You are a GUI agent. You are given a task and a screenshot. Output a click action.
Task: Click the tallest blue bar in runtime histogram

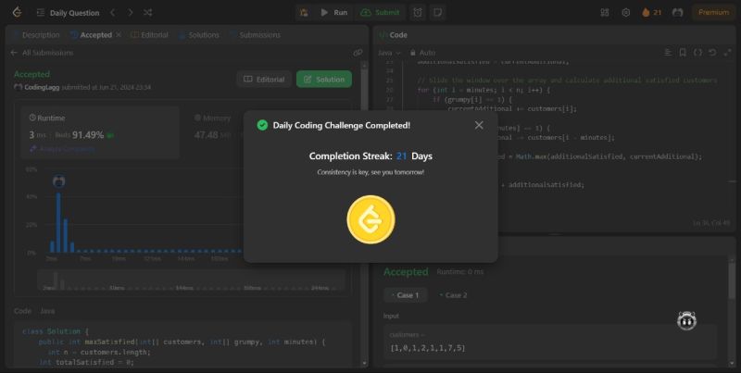click(58, 222)
